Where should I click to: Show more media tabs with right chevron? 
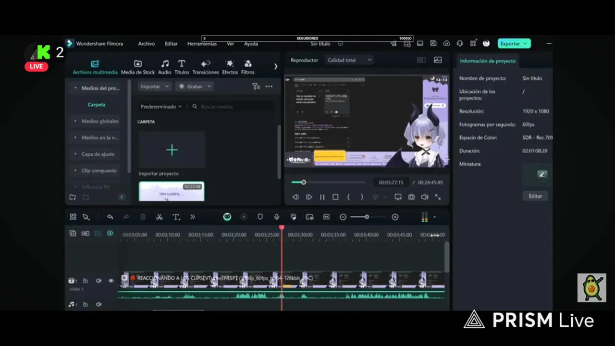[276, 66]
